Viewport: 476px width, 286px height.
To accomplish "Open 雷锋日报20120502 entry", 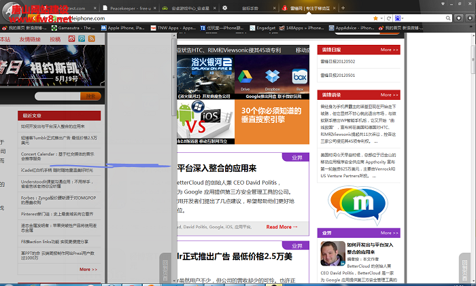I will [337, 61].
